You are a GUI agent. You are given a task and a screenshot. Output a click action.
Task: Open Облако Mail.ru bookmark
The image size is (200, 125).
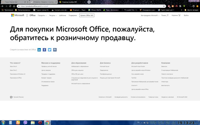click(x=95, y=10)
